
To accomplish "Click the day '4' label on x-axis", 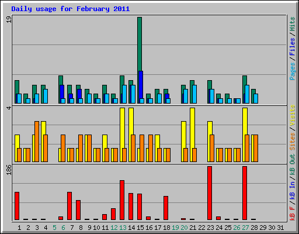I will 46,228.
